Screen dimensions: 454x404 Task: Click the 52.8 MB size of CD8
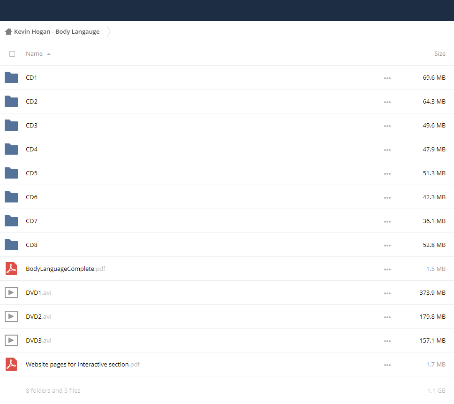[434, 245]
